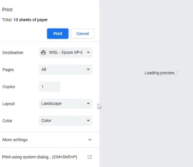Open Print using system dialog link
The width and height of the screenshot is (193, 167).
point(40,157)
